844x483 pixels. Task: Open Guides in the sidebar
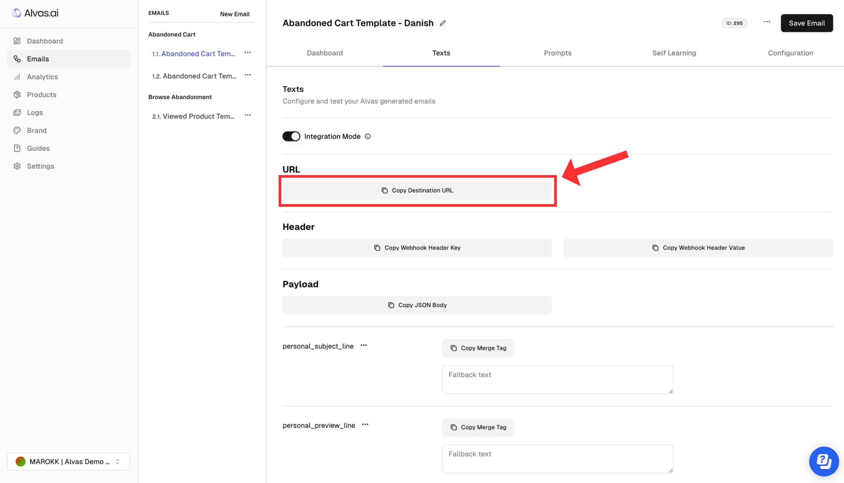[68, 148]
